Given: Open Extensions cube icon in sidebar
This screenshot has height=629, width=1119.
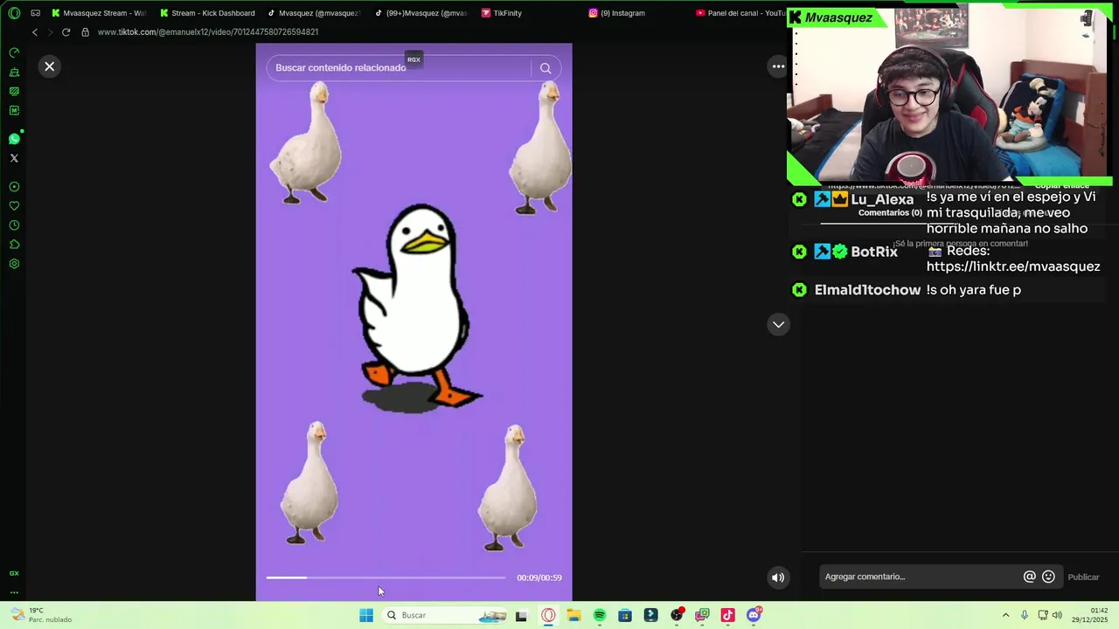Looking at the screenshot, I should (x=14, y=245).
